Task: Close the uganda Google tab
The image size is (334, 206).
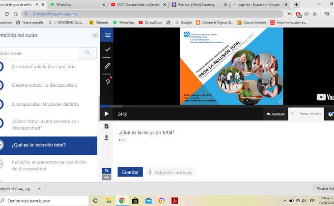Action: (x=286, y=4)
